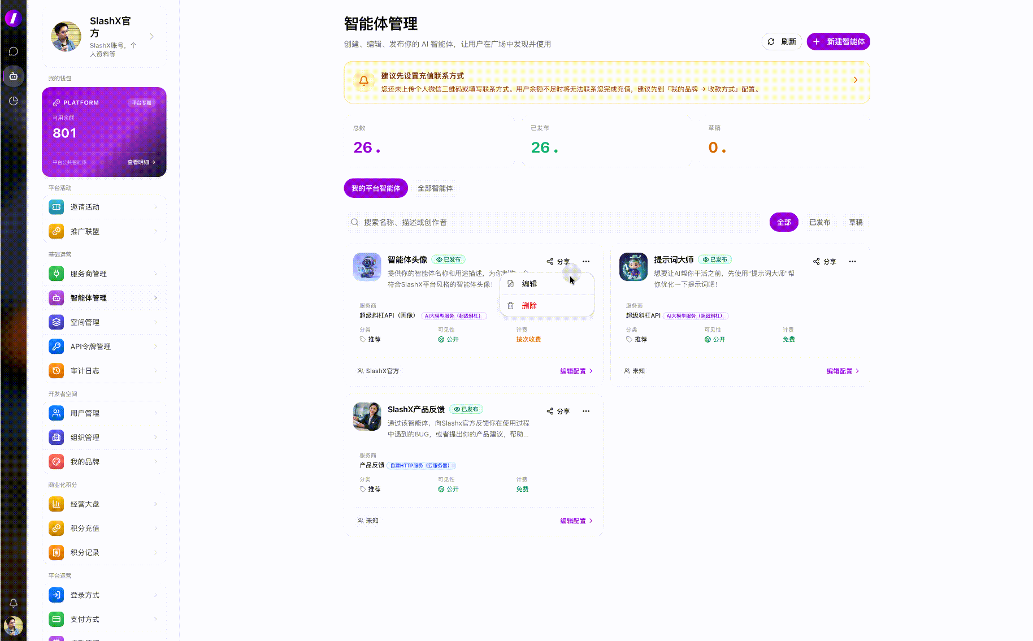Filter list by 草稿 status
This screenshot has width=1033, height=641.
tap(856, 222)
